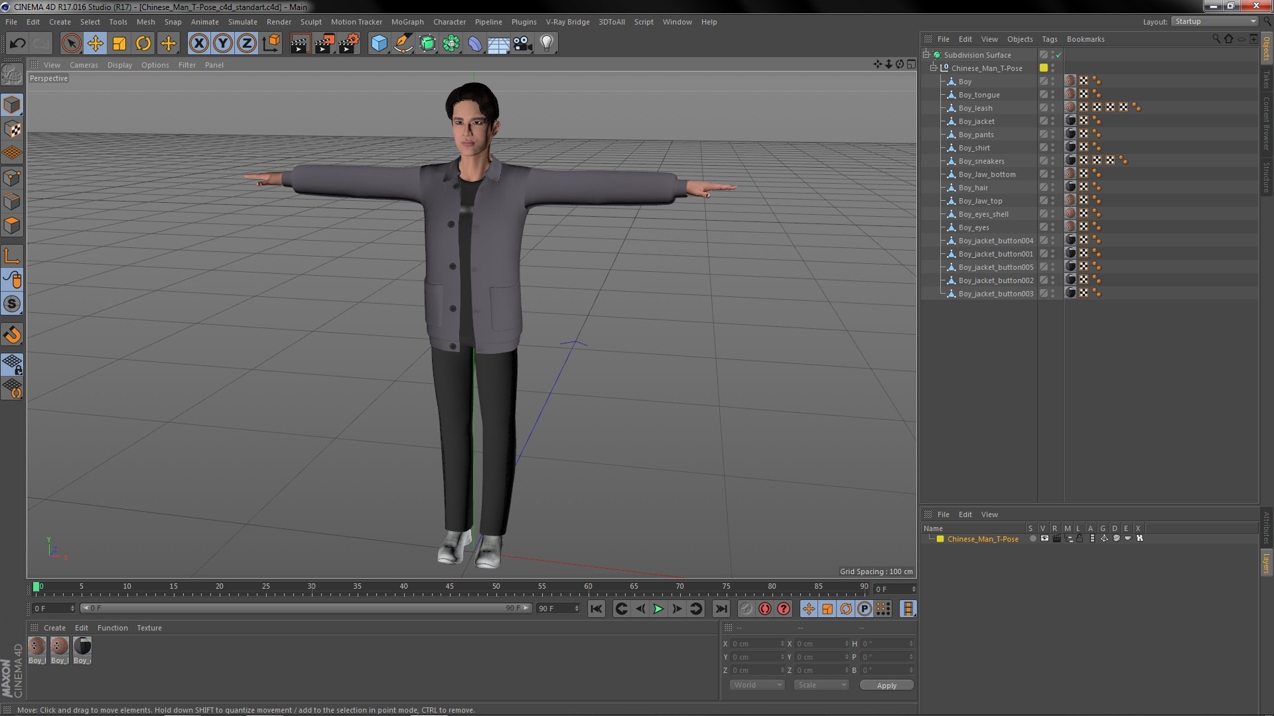
Task: Switch to Polygons mode in left palette
Action: pyautogui.click(x=13, y=225)
